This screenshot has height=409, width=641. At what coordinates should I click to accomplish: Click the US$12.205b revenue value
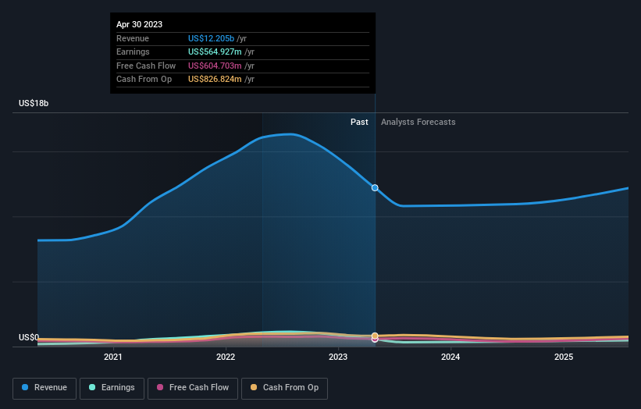tap(211, 38)
